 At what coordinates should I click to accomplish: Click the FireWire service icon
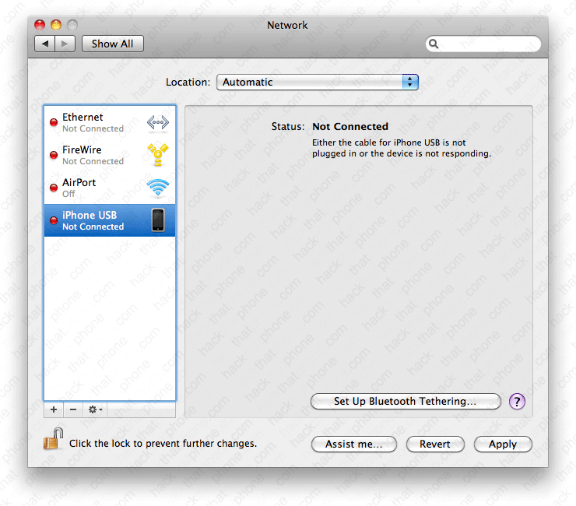pos(157,155)
